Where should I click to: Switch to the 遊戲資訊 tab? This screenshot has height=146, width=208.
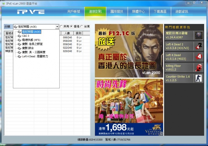182,11
